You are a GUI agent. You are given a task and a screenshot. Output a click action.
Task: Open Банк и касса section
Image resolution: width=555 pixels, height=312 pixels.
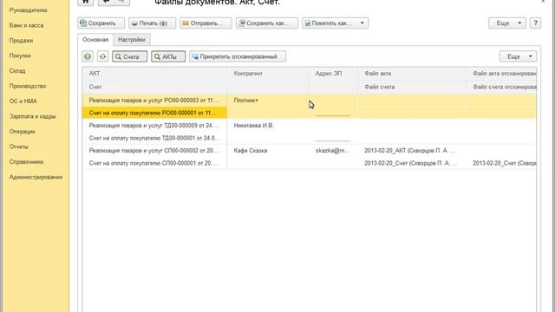pos(26,25)
